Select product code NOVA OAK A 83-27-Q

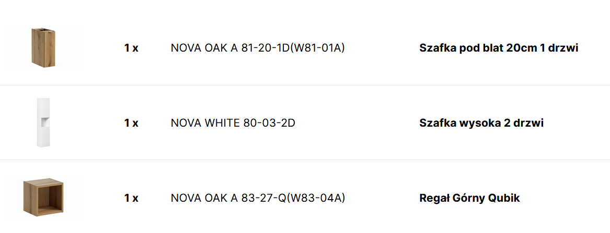pyautogui.click(x=229, y=198)
